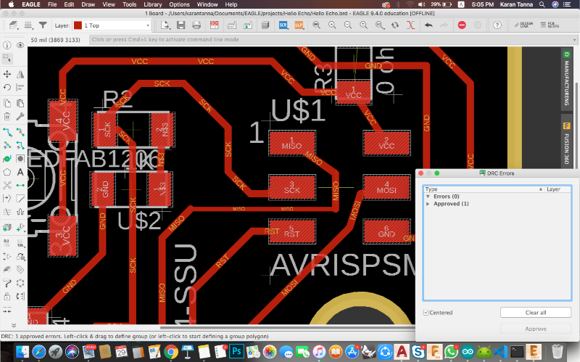This screenshot has height=362, width=580.
Task: Select the Text tool A icon
Action: pyautogui.click(x=20, y=172)
